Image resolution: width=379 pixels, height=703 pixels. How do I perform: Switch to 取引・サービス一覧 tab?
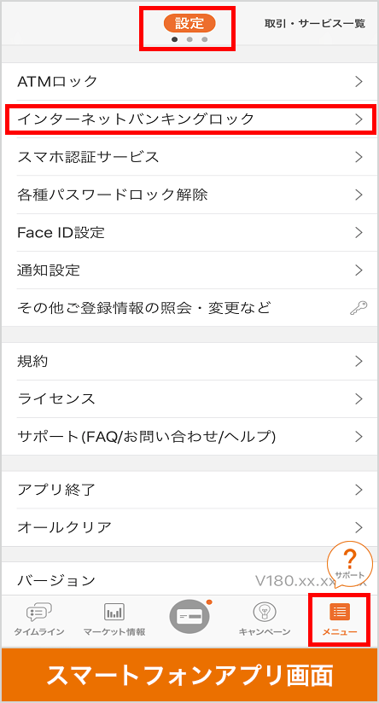[x=315, y=24]
